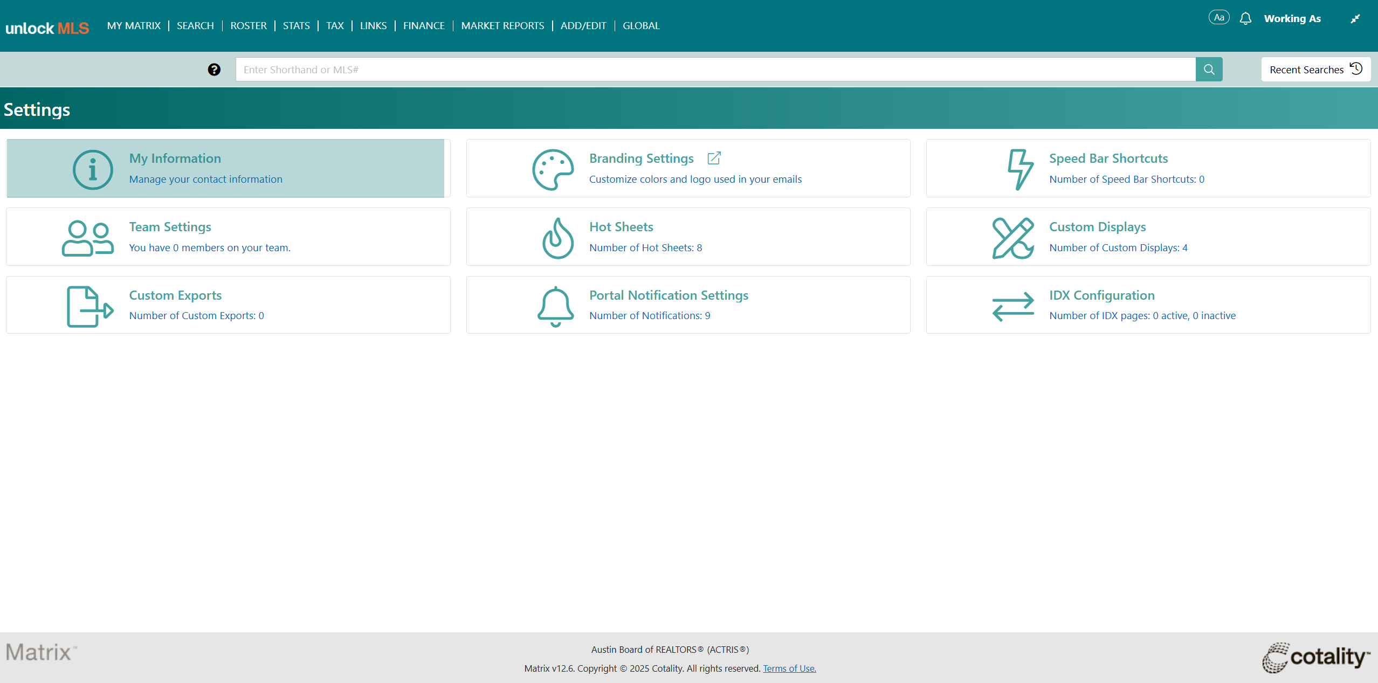Click 'Manage your contact information' text
1378x683 pixels.
tap(205, 179)
